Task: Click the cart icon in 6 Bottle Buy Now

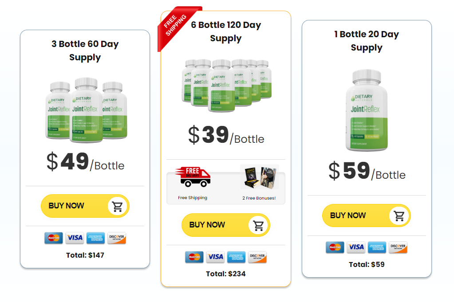Action: (x=258, y=225)
